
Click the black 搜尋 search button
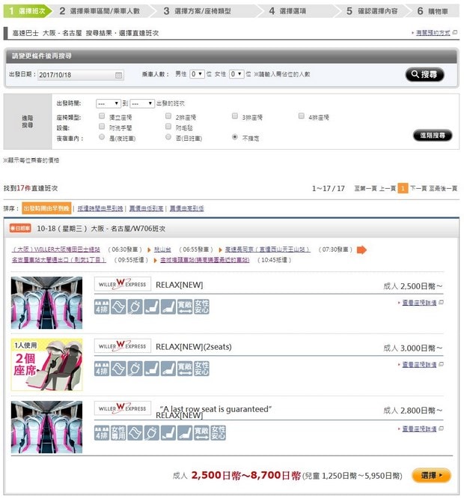424,75
